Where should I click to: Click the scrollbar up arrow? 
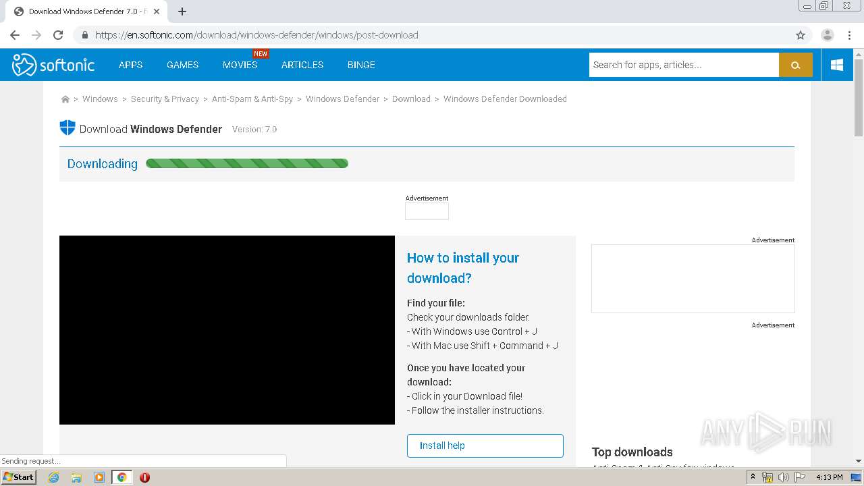point(859,53)
